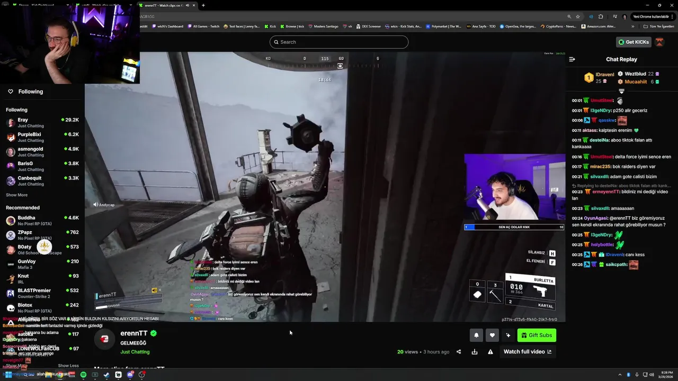Click into the Kick search field
The image size is (678, 381).
(339, 42)
